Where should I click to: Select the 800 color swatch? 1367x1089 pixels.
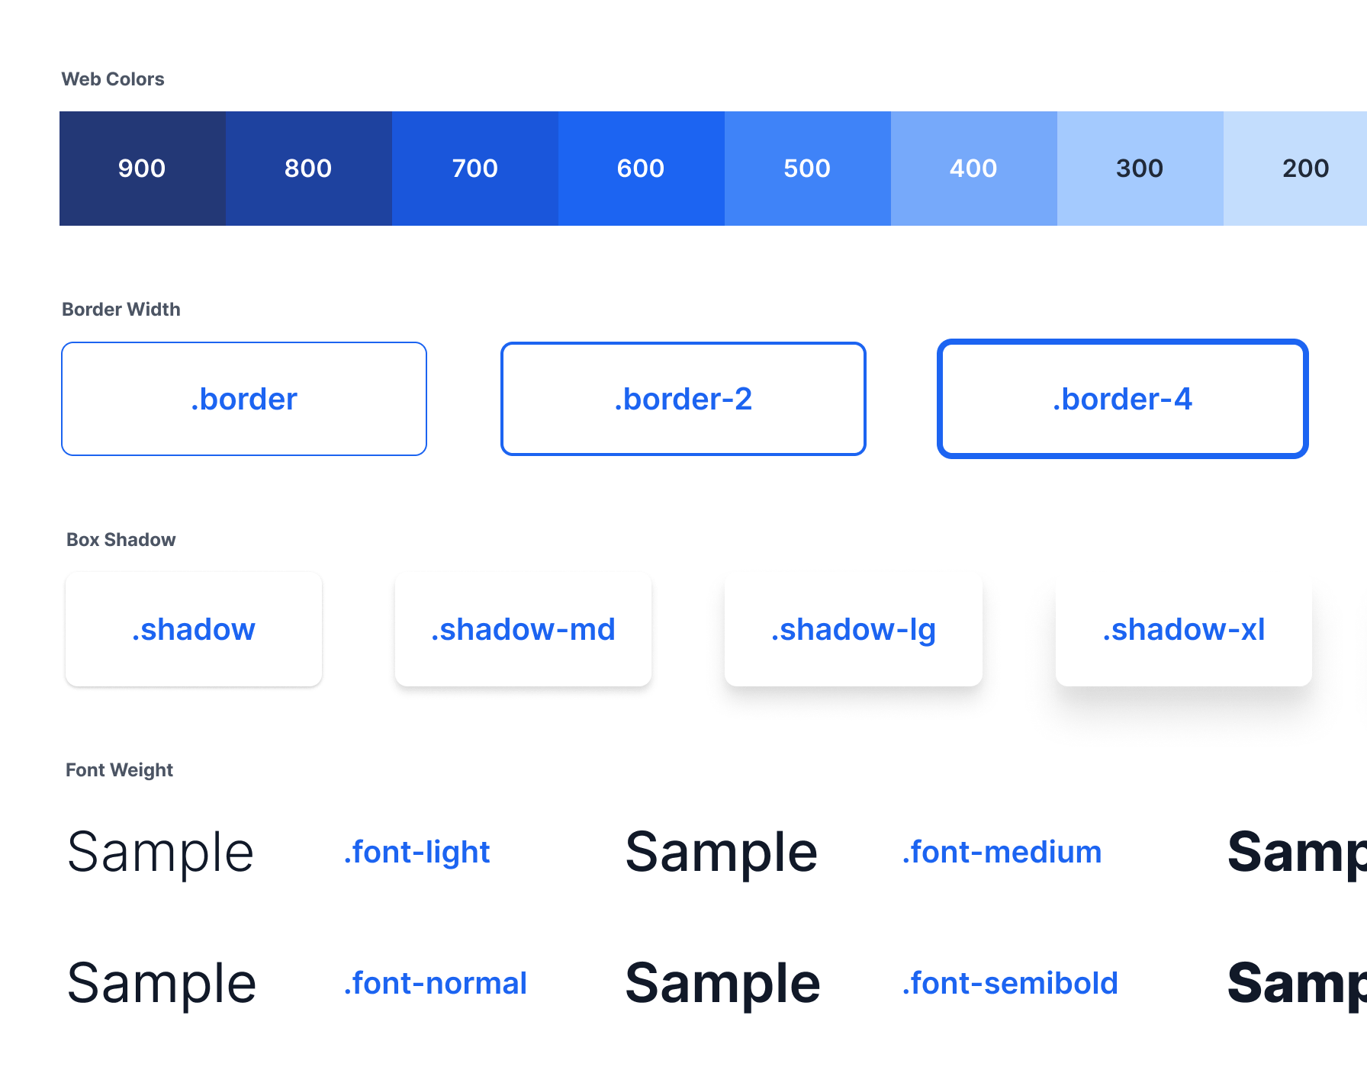(308, 169)
